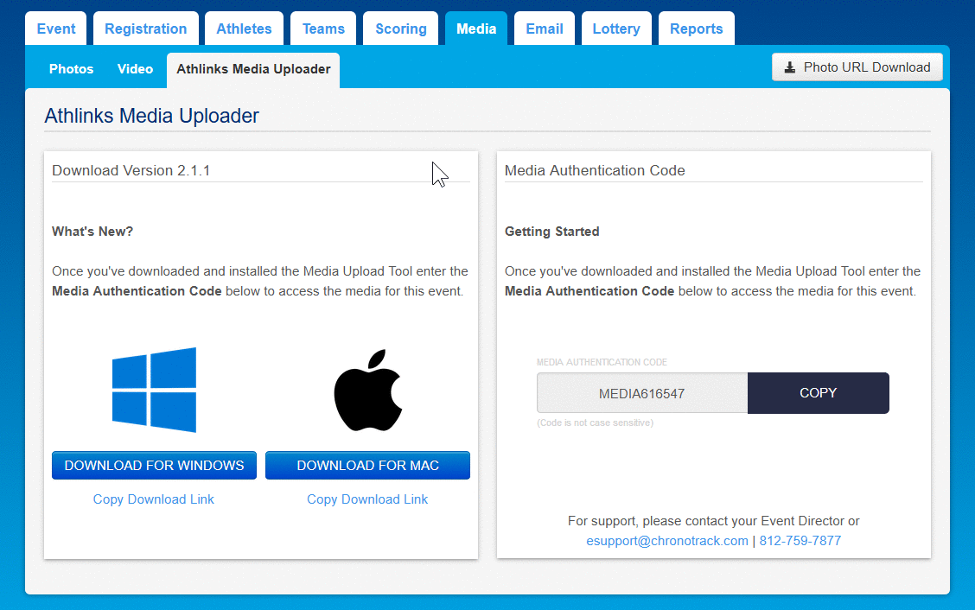Click the download arrow icon on Photo URL Download
This screenshot has height=610, width=975.
(790, 67)
